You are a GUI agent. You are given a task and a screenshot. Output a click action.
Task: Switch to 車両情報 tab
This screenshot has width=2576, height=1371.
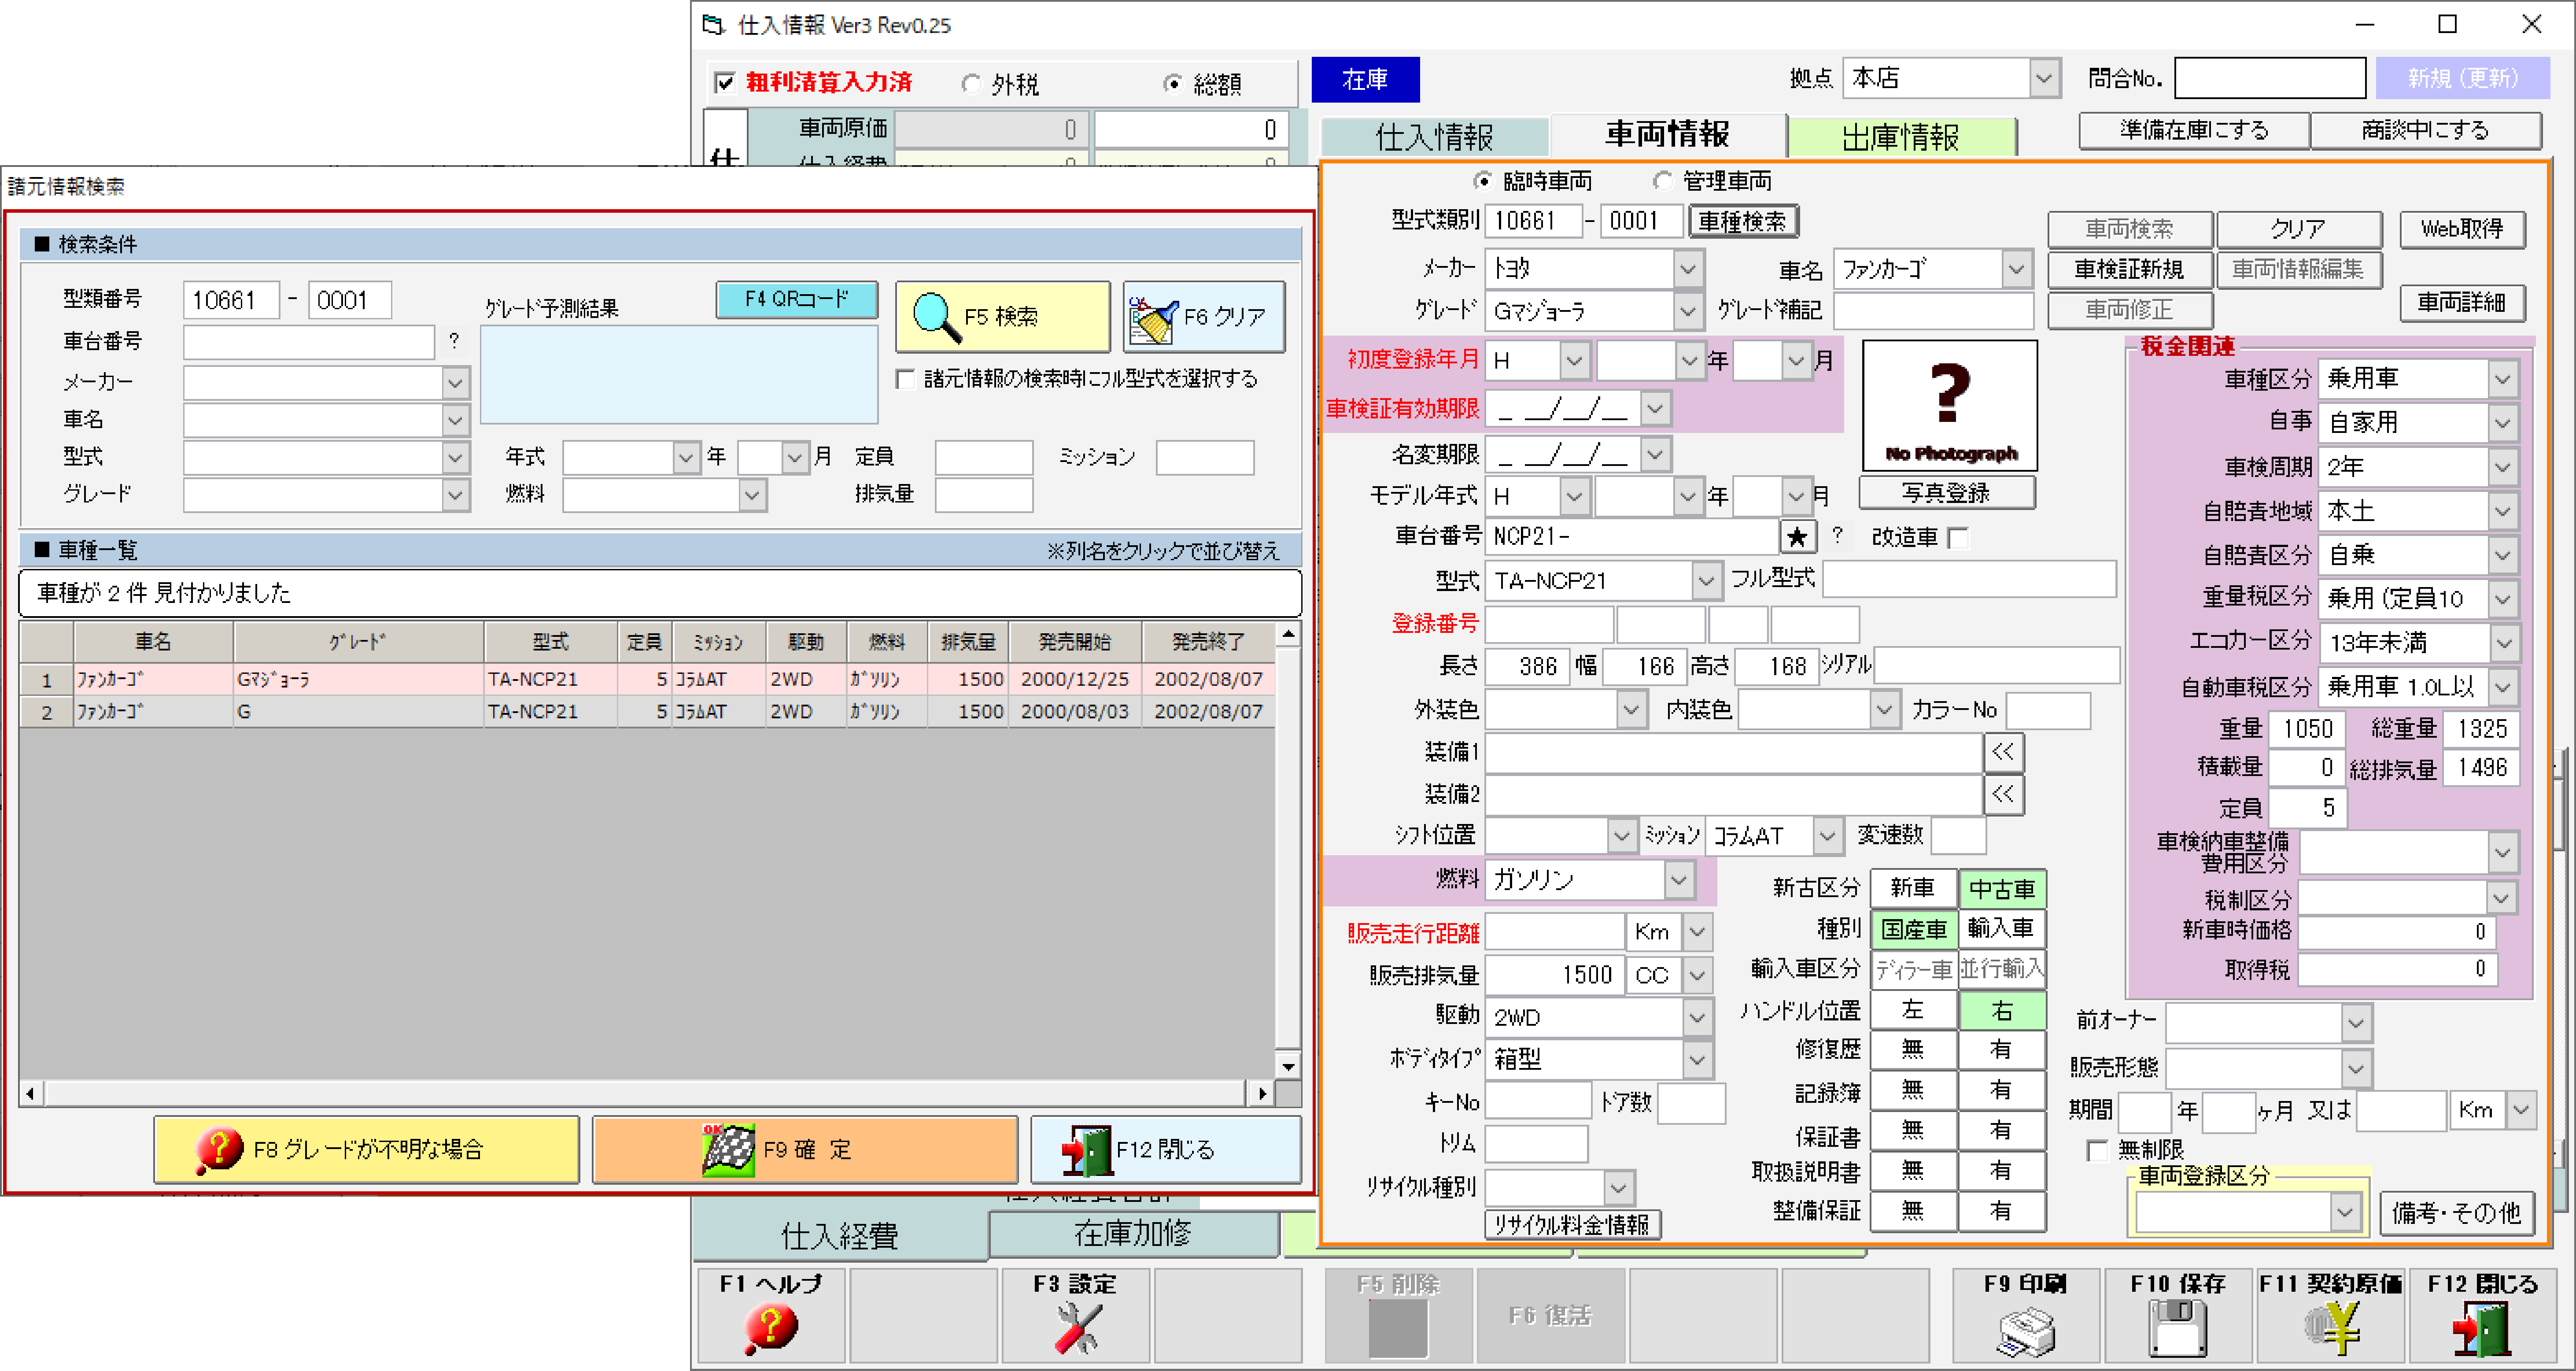click(1667, 135)
